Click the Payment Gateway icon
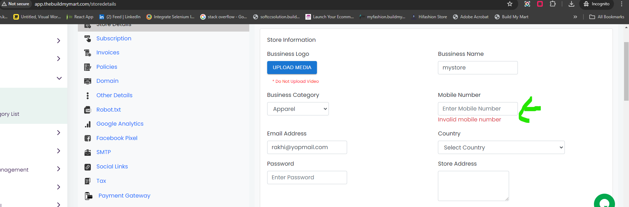This screenshot has width=629, height=207. pyautogui.click(x=89, y=196)
